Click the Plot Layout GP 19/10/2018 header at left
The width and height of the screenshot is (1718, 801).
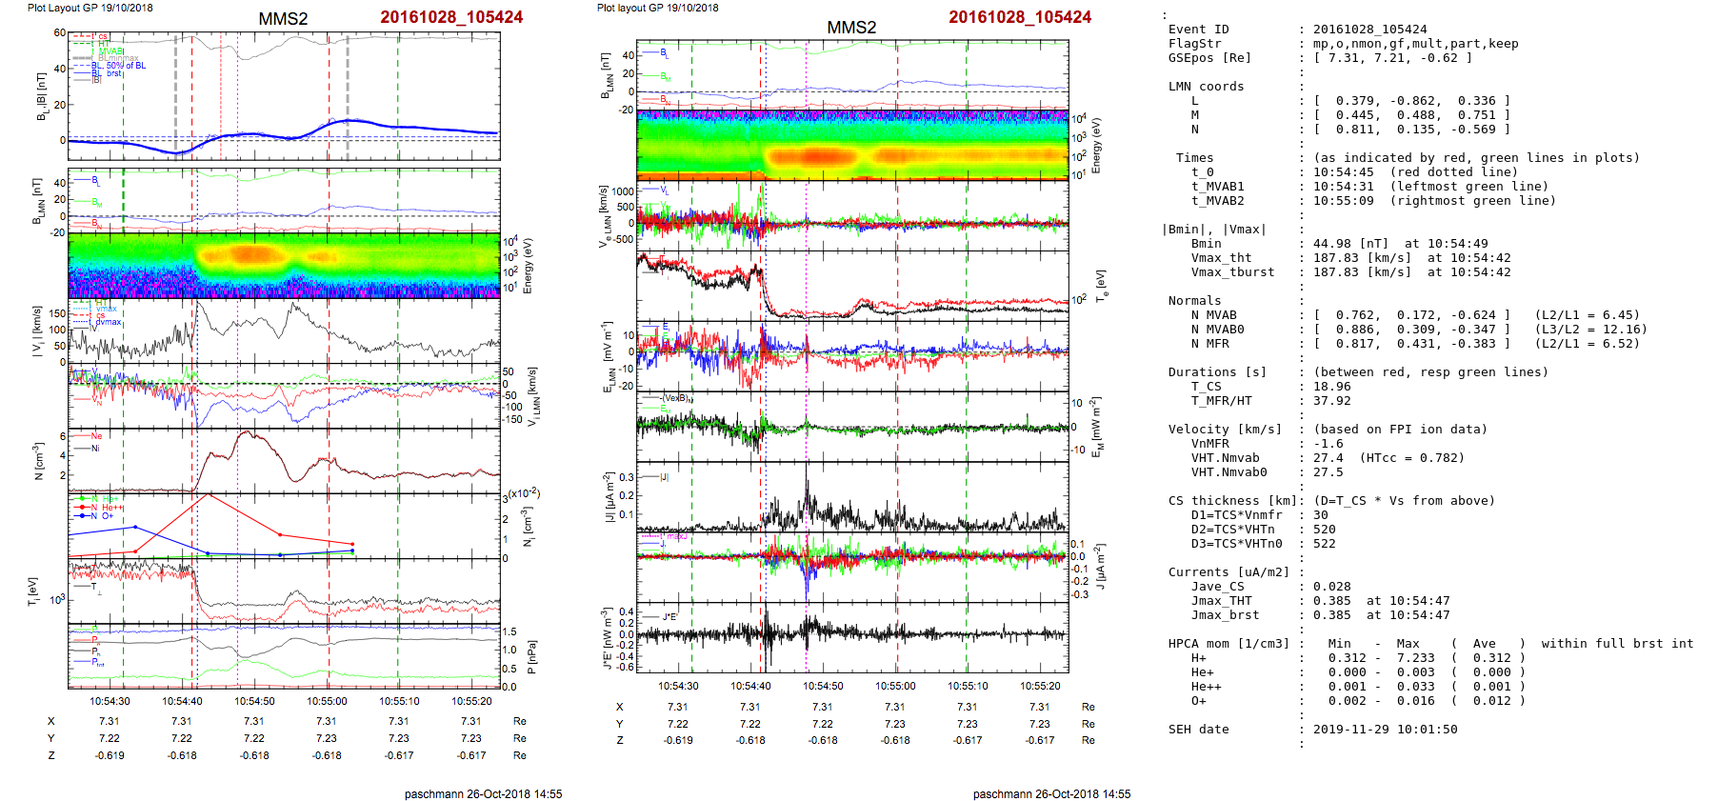click(90, 8)
